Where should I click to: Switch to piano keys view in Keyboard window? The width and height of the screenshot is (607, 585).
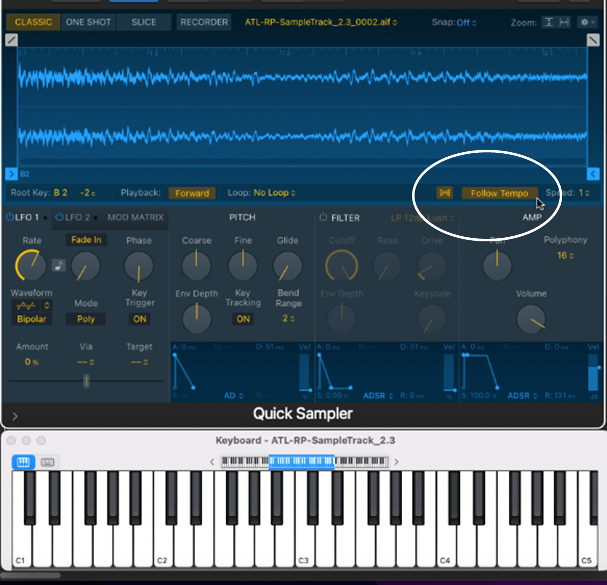[x=23, y=462]
